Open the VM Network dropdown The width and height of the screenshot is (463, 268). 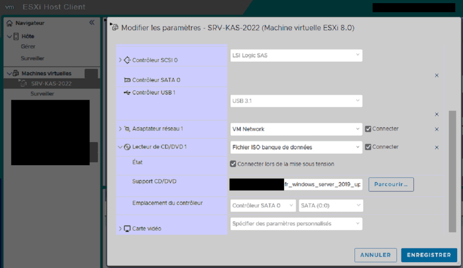coord(296,129)
